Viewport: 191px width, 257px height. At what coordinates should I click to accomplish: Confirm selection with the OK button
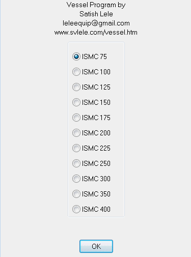point(96,246)
